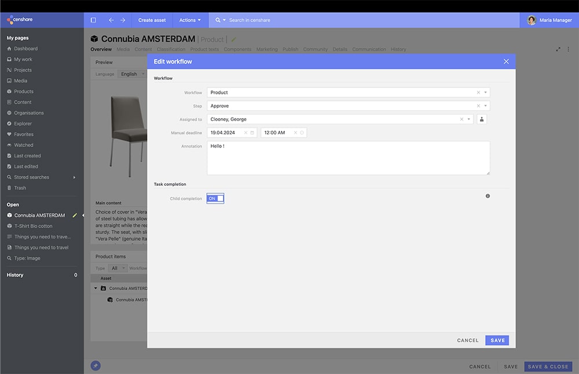Screen dimensions: 579x374
Task: Click Cancel in the Edit workflow dialog
Action: pyautogui.click(x=467, y=340)
